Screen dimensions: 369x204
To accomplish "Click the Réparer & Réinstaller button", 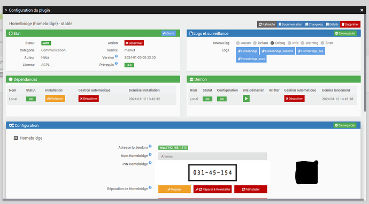I will 212,189.
